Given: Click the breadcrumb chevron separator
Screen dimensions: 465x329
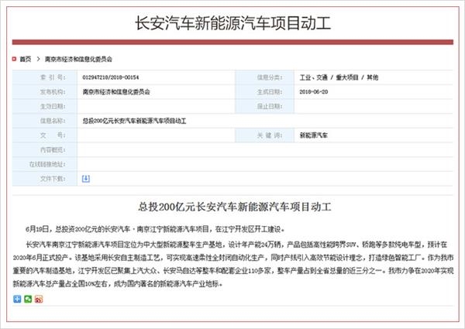Looking at the screenshot, I should pyautogui.click(x=38, y=60).
